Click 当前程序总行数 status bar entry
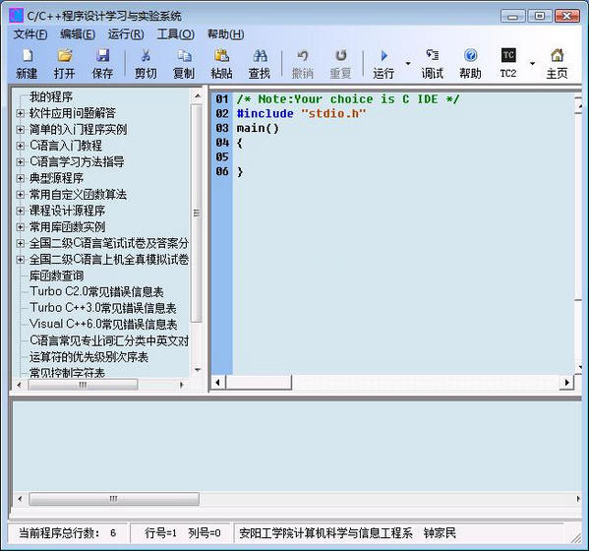This screenshot has width=589, height=551. pyautogui.click(x=68, y=533)
